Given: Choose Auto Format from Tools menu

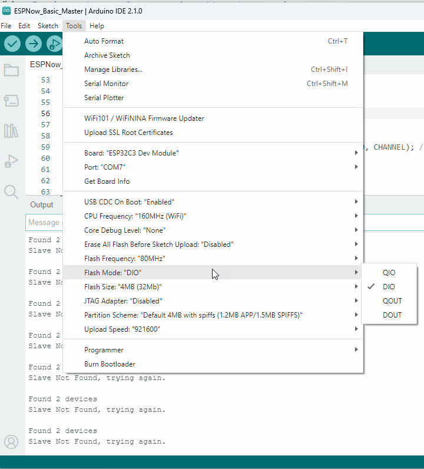Looking at the screenshot, I should click(213, 41).
